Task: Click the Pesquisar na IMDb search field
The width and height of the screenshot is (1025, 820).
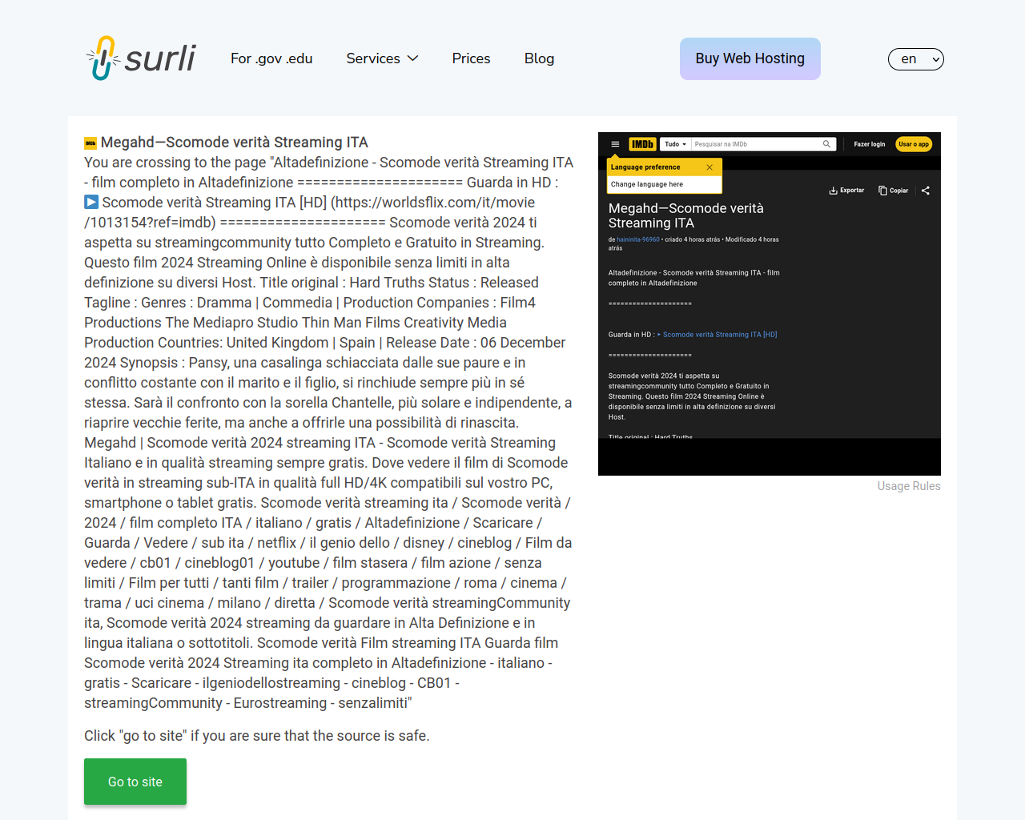Action: pyautogui.click(x=757, y=144)
